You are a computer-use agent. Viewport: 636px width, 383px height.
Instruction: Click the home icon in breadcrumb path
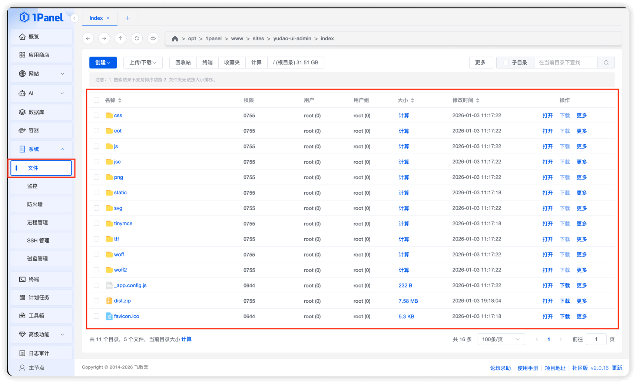coord(175,38)
